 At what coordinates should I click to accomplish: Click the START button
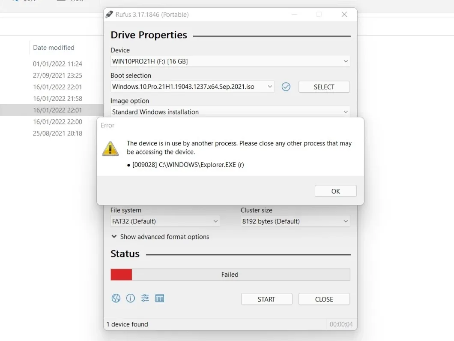point(266,299)
